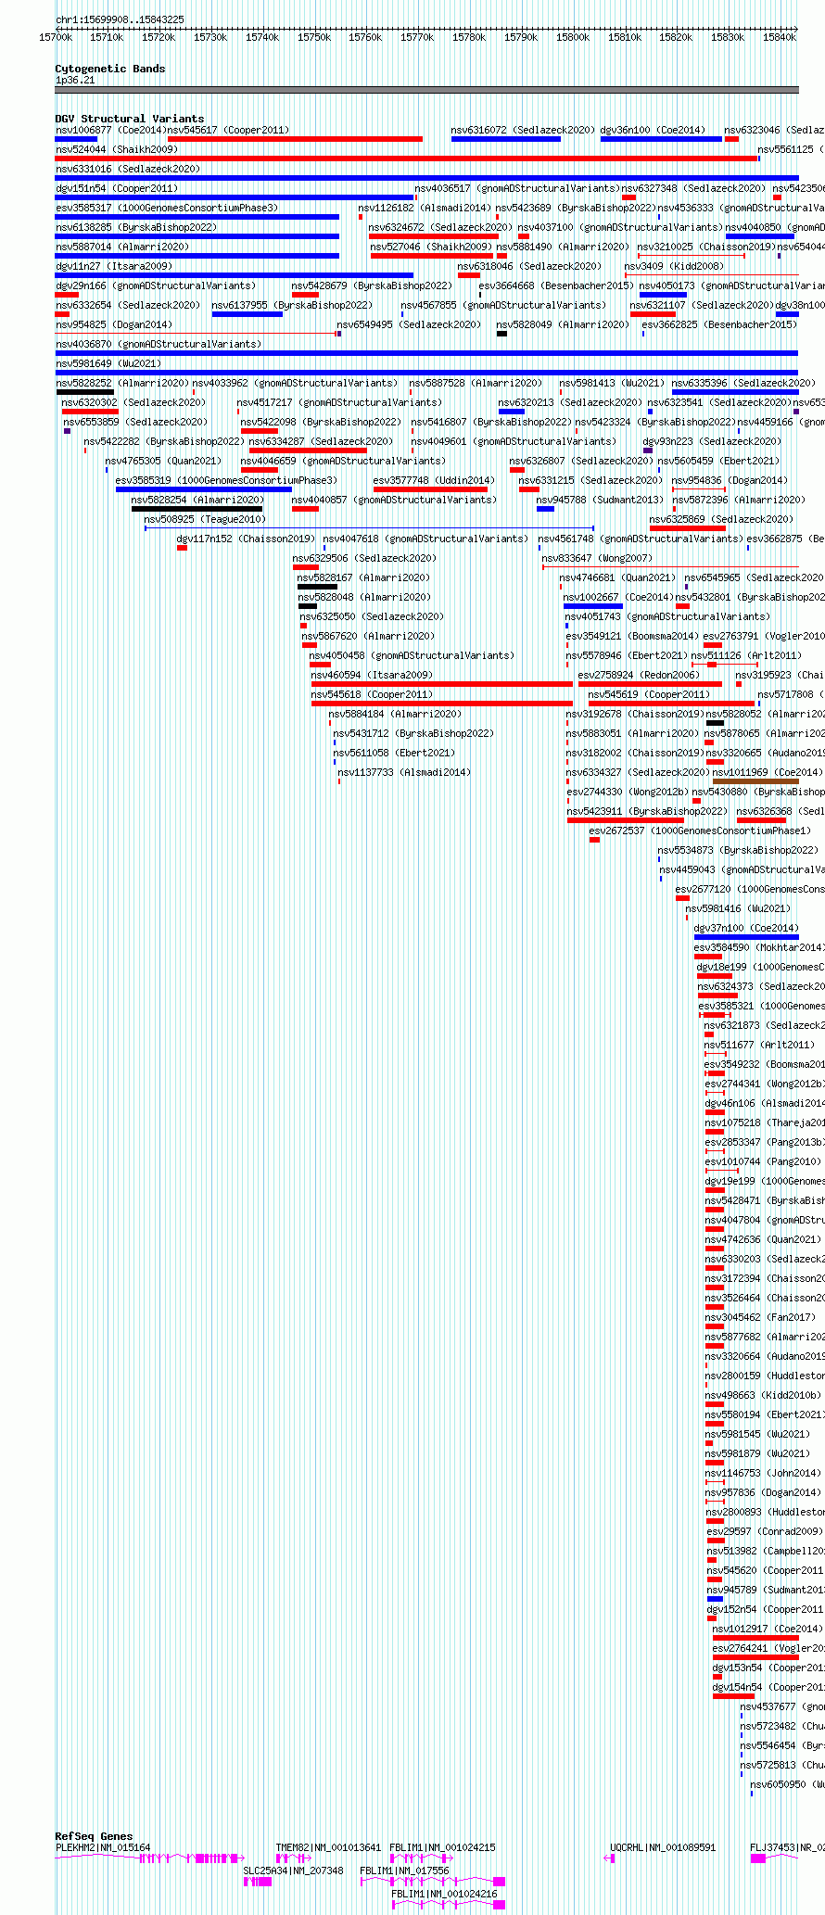Click nsv4746681 (Quan2021) label

tap(618, 577)
